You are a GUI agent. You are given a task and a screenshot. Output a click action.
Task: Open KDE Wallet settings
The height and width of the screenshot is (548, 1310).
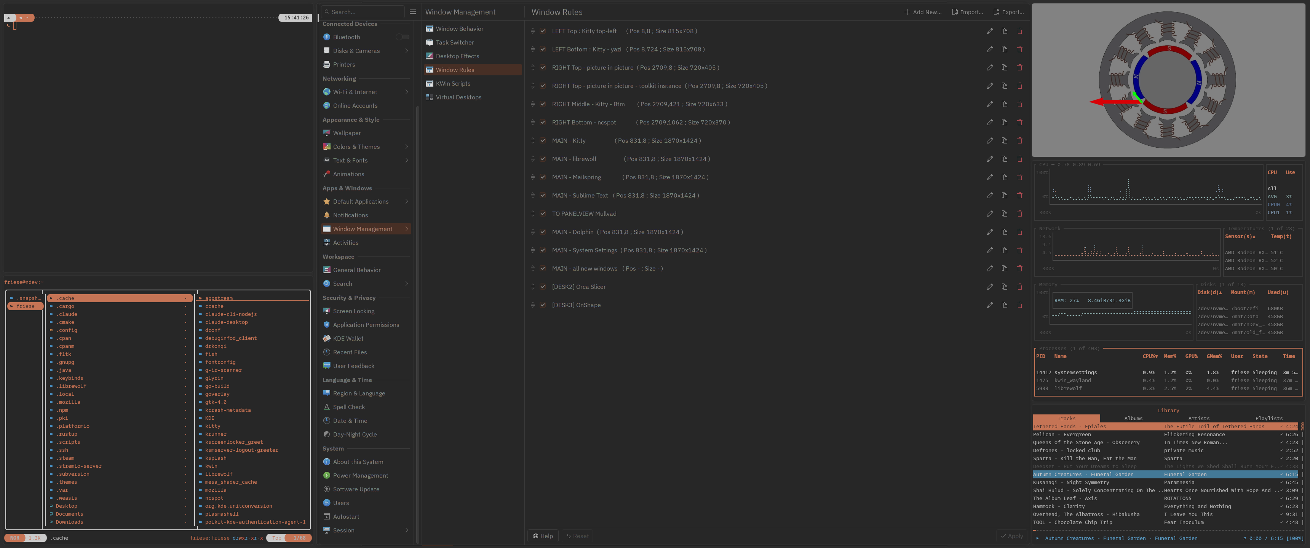tap(366, 339)
